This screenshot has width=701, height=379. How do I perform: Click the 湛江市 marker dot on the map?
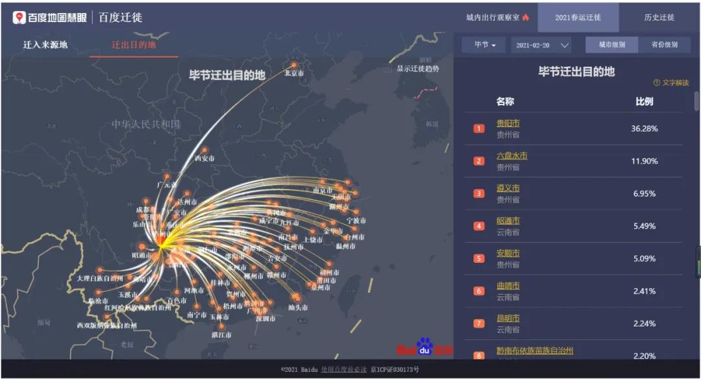[221, 326]
